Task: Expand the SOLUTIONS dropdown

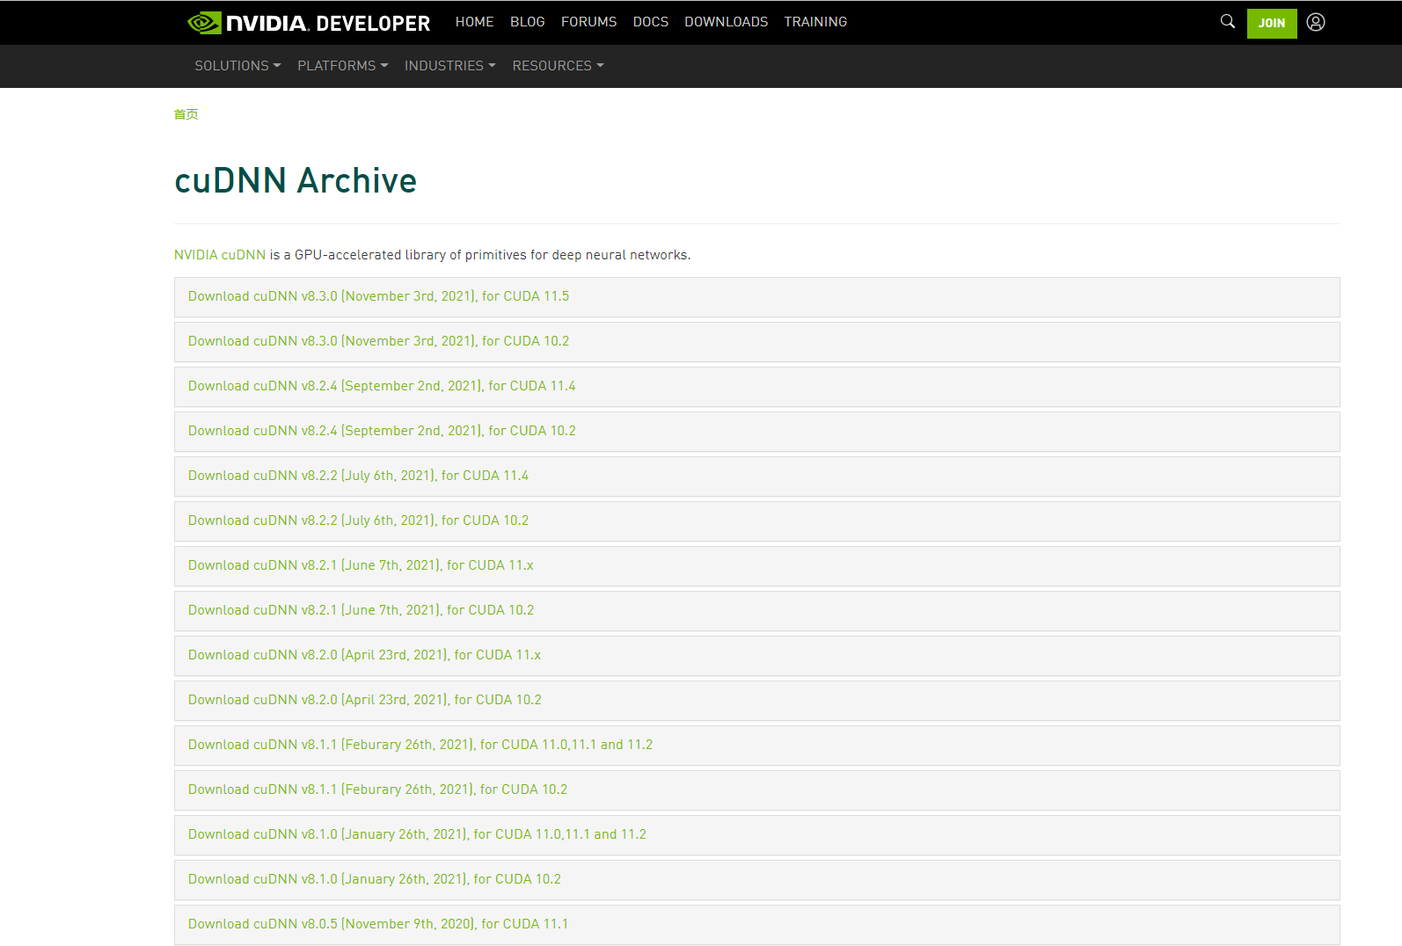Action: pos(237,66)
